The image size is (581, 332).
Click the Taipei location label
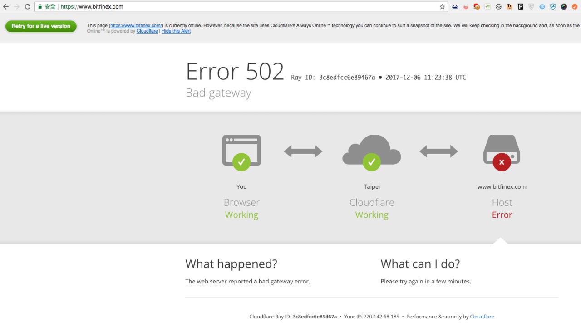(x=372, y=186)
